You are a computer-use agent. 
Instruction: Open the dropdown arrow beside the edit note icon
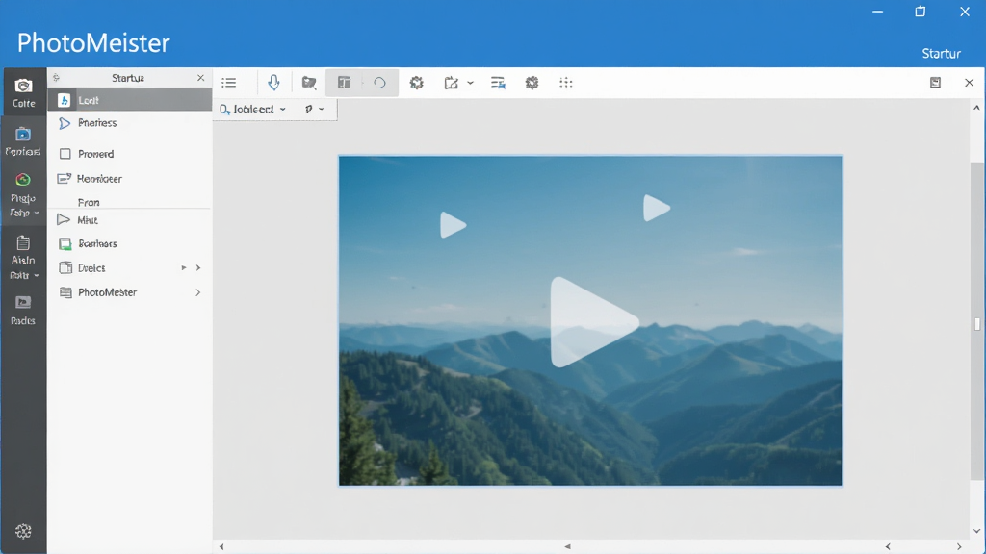[470, 83]
